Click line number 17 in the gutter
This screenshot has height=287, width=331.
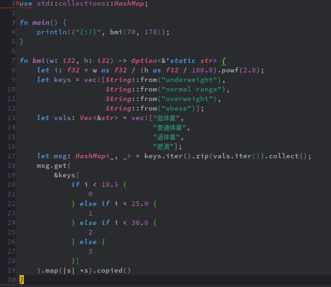click(11, 156)
